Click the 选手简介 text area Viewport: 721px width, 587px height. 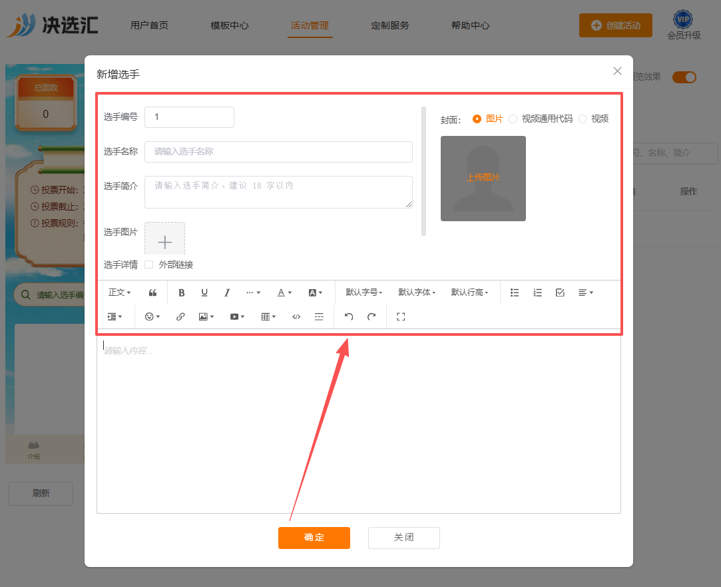point(279,192)
